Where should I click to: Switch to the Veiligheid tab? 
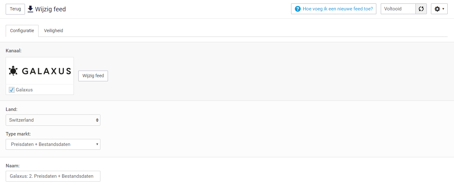[x=53, y=31]
